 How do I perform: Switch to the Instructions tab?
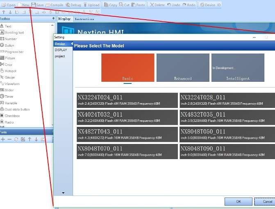pos(84,19)
